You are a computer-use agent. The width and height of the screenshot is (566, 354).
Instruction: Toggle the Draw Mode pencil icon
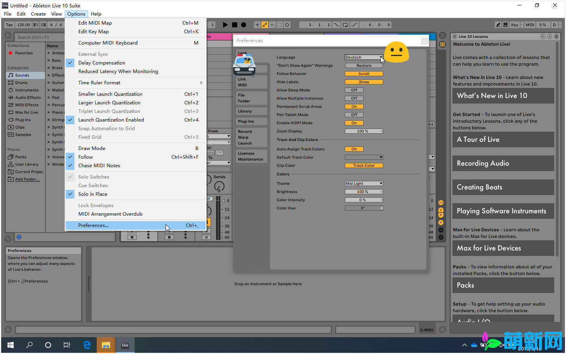498,25
